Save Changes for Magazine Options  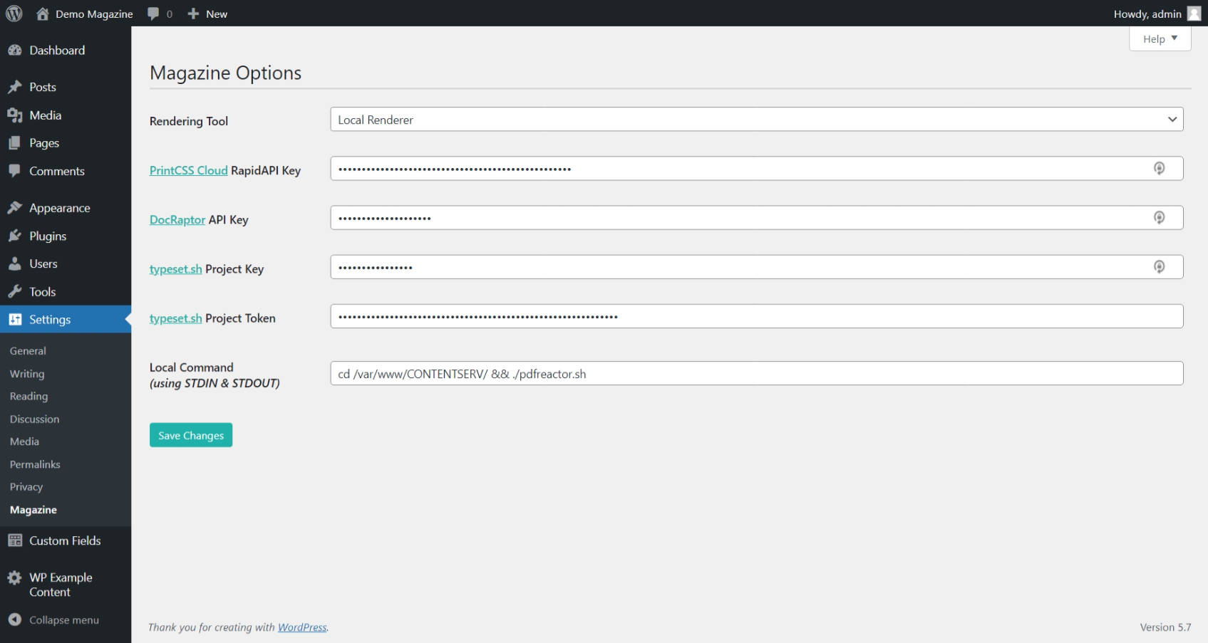pyautogui.click(x=190, y=434)
